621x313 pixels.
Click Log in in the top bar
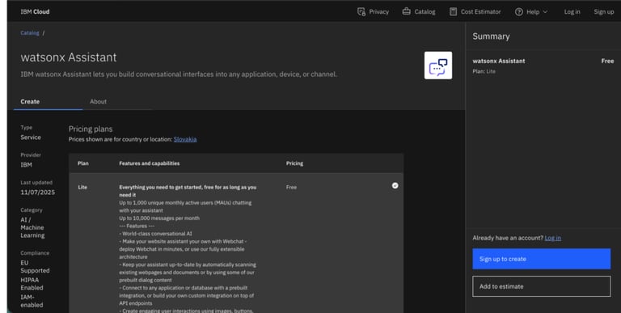click(572, 12)
